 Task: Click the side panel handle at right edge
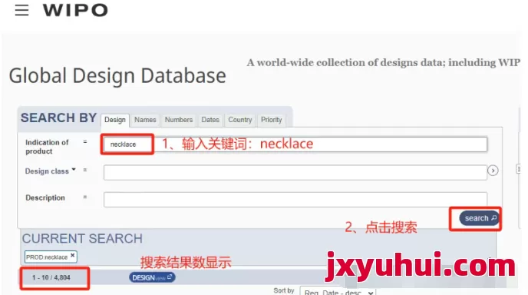click(x=519, y=169)
